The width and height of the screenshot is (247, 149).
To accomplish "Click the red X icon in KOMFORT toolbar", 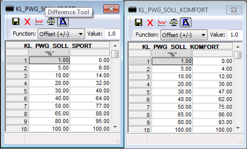I will (150, 23).
